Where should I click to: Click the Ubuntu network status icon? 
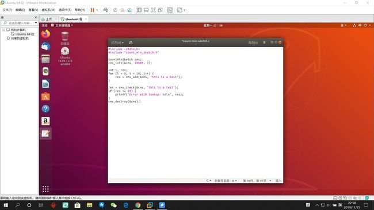[354, 25]
